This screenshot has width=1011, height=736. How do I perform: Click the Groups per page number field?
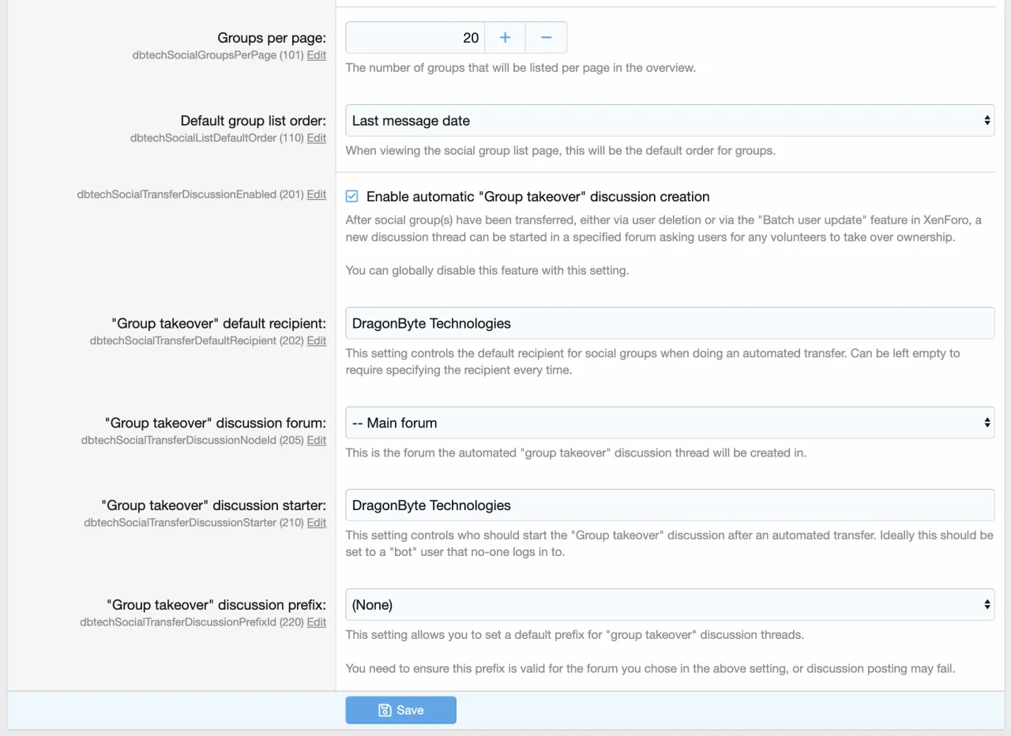[415, 38]
